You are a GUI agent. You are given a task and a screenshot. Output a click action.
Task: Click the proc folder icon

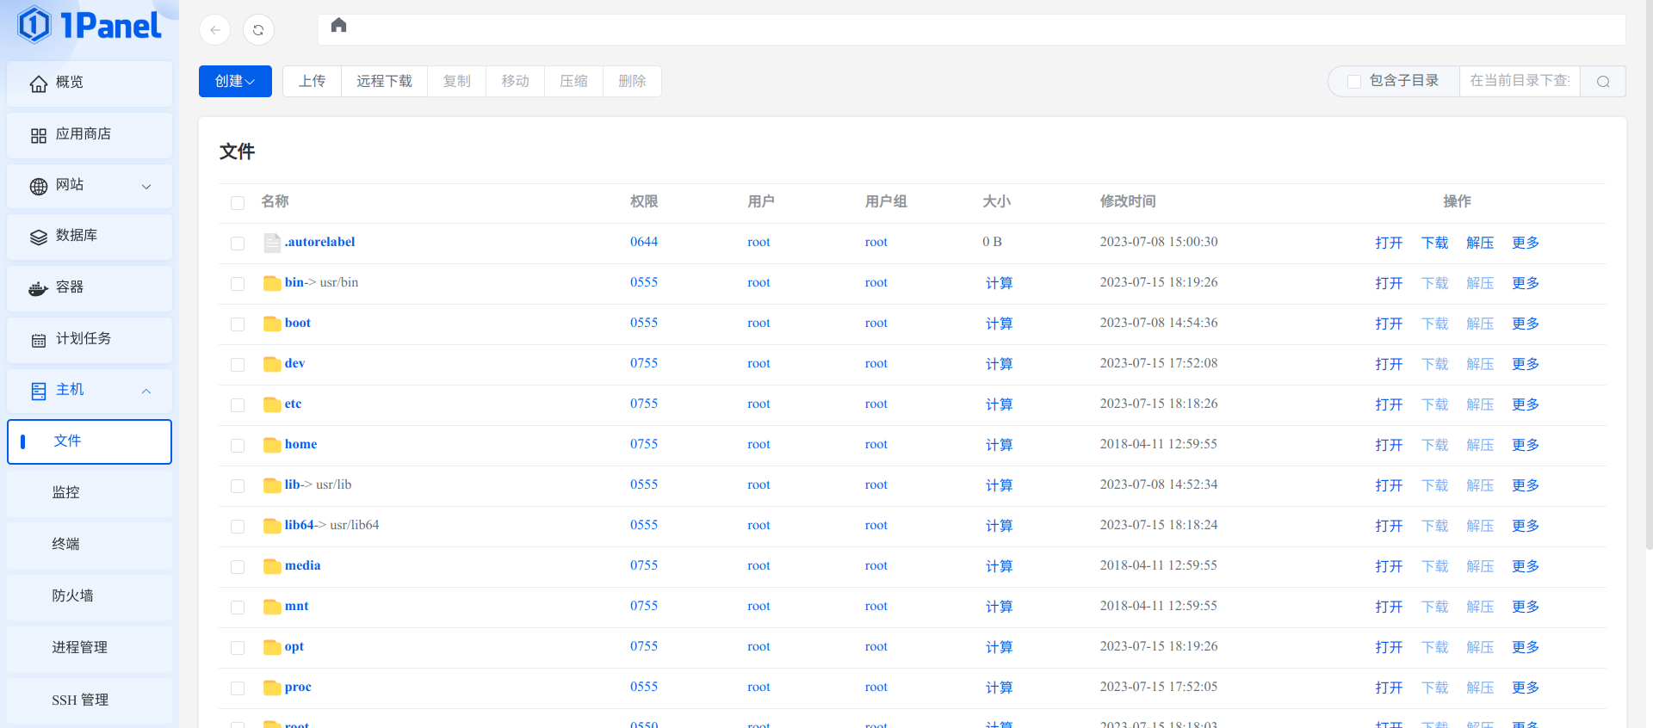(272, 688)
